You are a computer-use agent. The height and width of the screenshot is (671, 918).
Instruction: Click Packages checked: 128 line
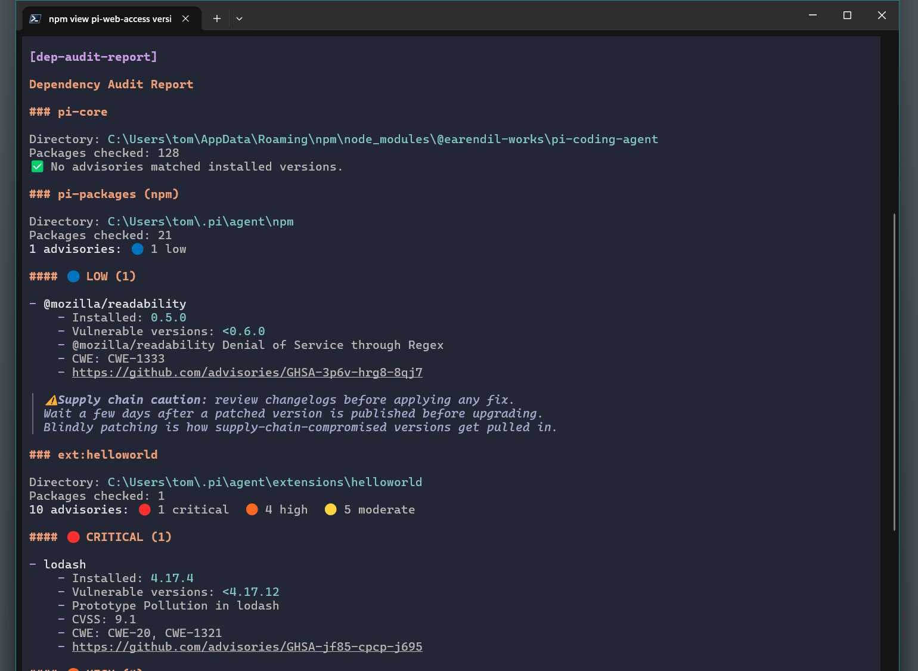[x=104, y=153]
